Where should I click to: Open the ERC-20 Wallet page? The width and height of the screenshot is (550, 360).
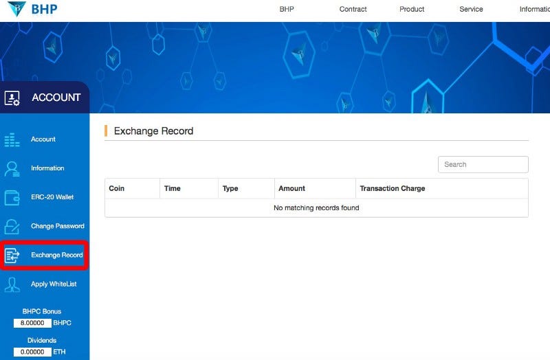[x=52, y=197]
